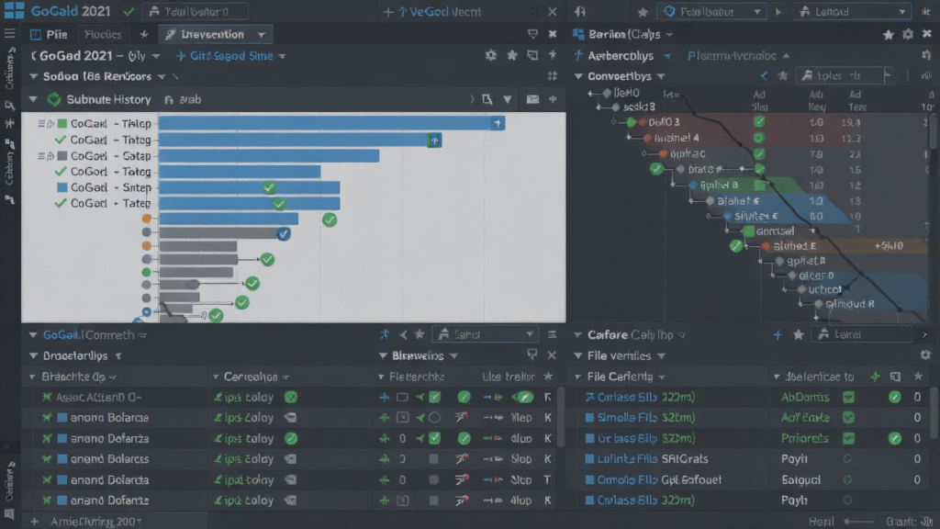Click the GoGald app logo icon
Screen dimensions: 940x529
point(14,11)
